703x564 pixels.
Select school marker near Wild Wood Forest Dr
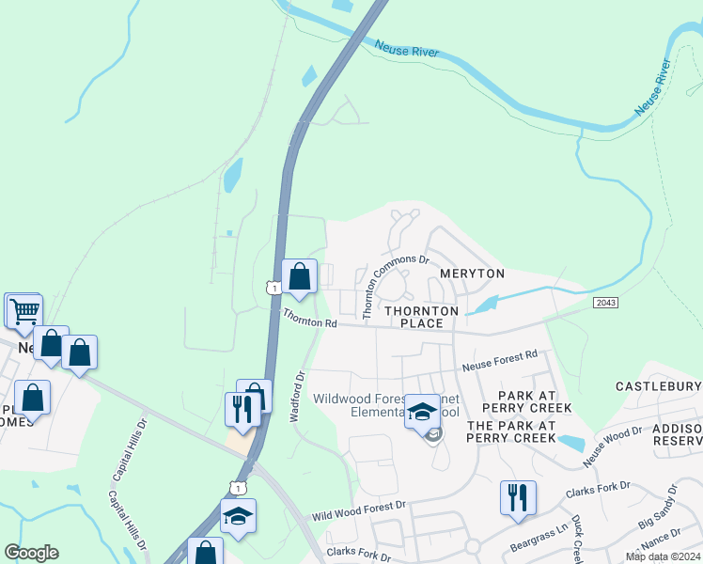pyautogui.click(x=238, y=519)
